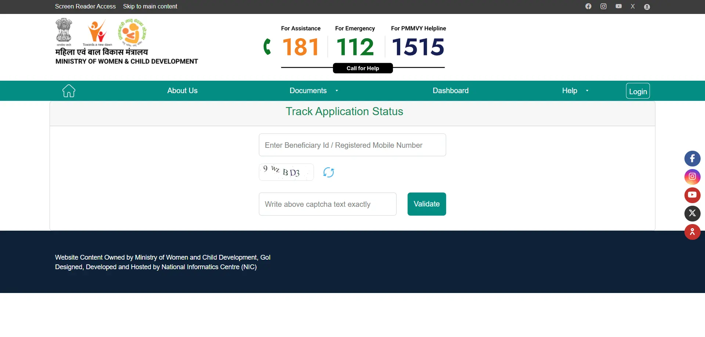The width and height of the screenshot is (705, 337).
Task: Focus the Beneficiary Id / Mobile Number field
Action: pos(352,145)
